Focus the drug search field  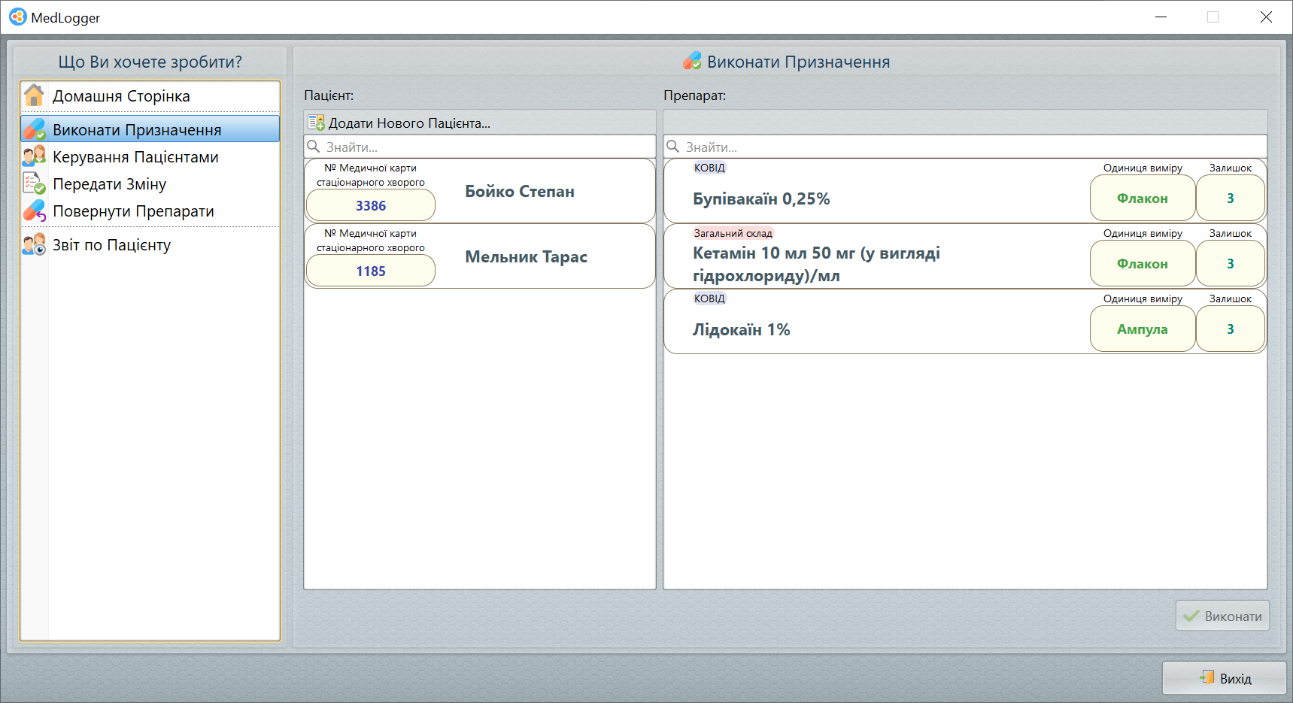[970, 147]
